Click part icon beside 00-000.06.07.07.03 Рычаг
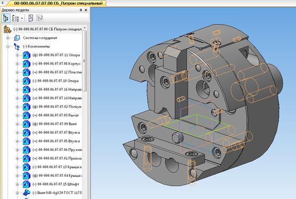The height and width of the screenshot is (199, 296). (x=26, y=115)
